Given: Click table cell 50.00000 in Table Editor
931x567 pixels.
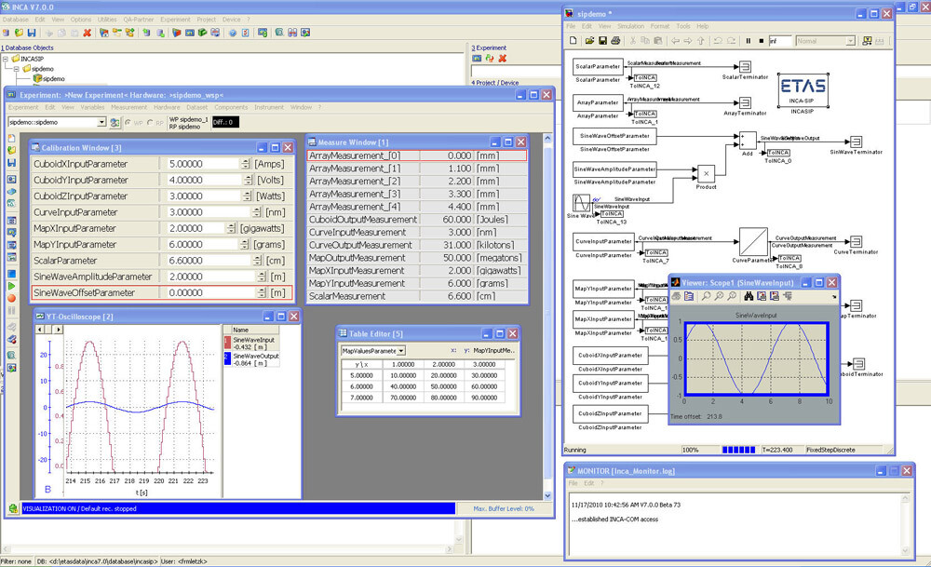Looking at the screenshot, I should (x=443, y=386).
